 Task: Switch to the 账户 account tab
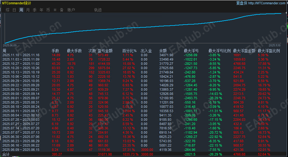point(71,10)
